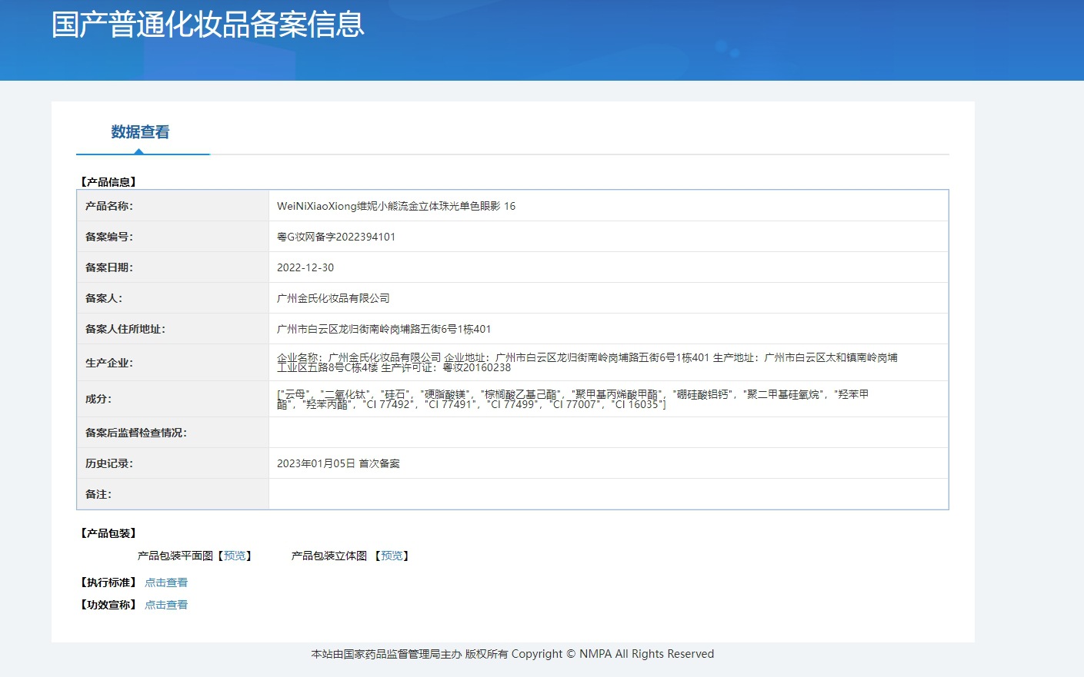1084x677 pixels.
Task: Click the 【产品包装】 section heading
Action: pyautogui.click(x=108, y=533)
